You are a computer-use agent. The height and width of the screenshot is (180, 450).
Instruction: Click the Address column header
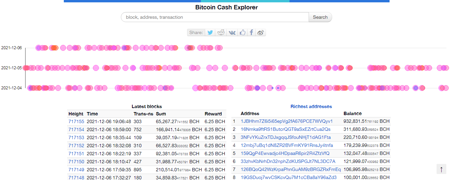pyautogui.click(x=250, y=113)
